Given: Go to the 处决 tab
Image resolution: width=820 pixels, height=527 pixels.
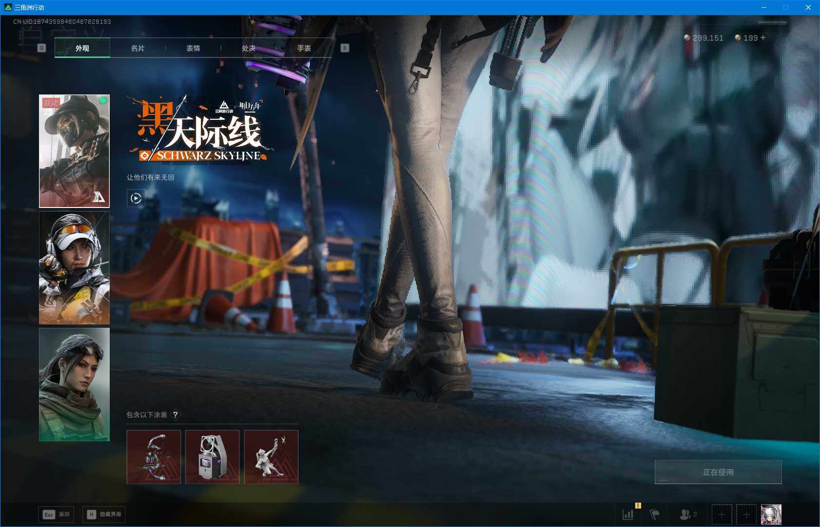Looking at the screenshot, I should click(249, 48).
